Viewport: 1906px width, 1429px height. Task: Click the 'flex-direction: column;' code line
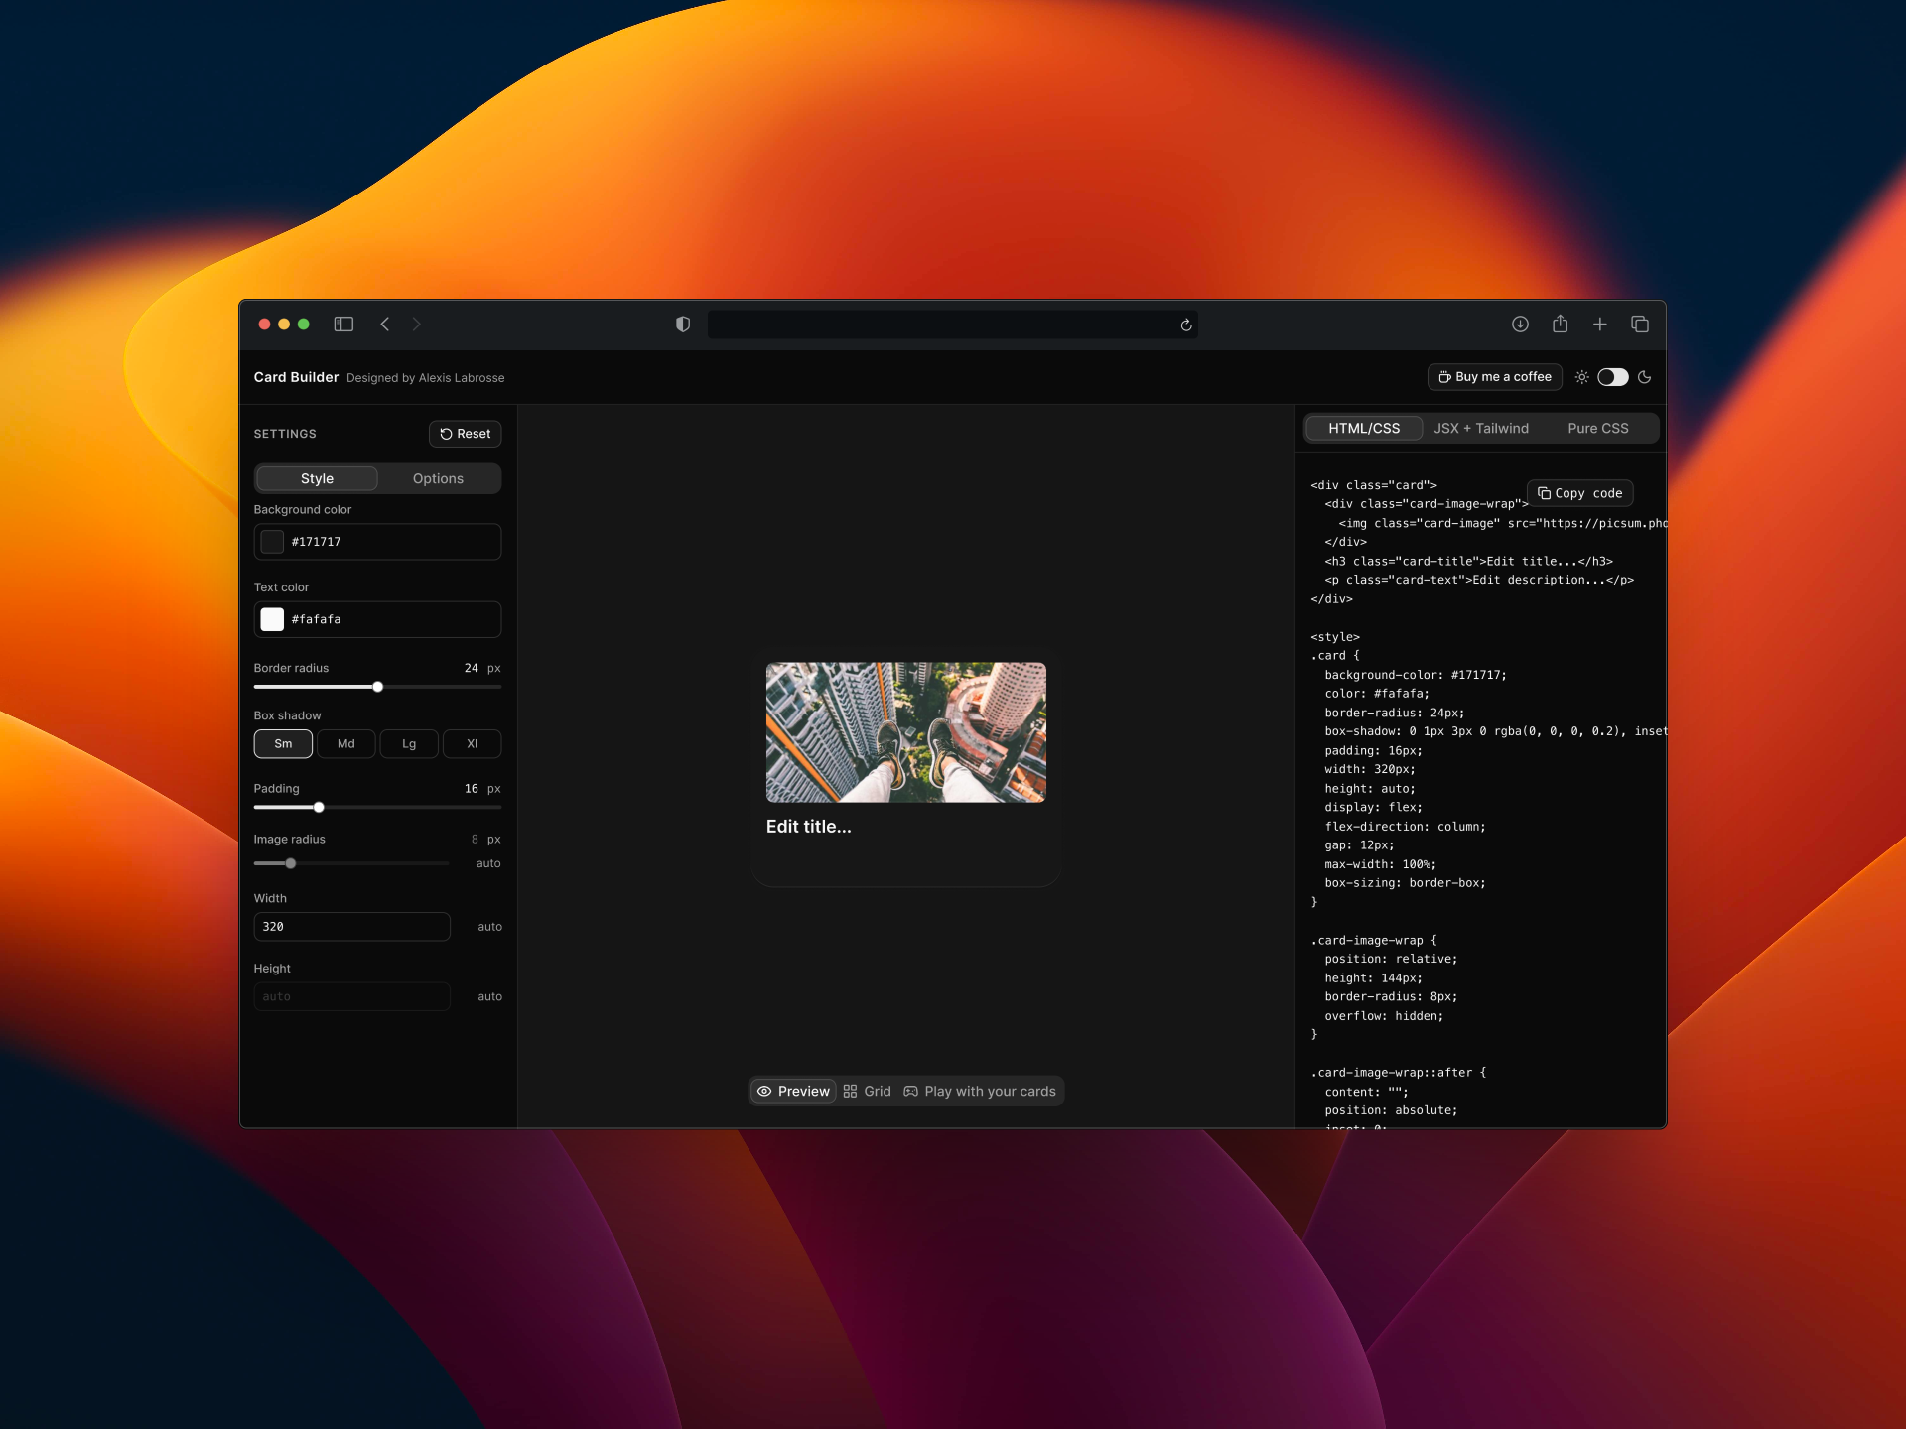[x=1406, y=827]
